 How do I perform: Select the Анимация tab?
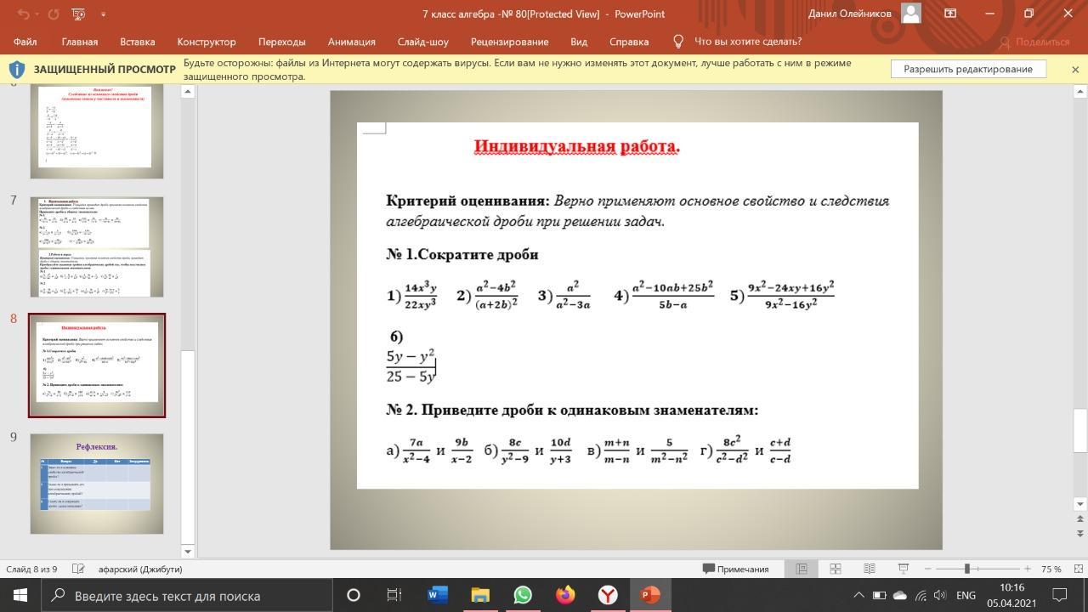[x=352, y=42]
